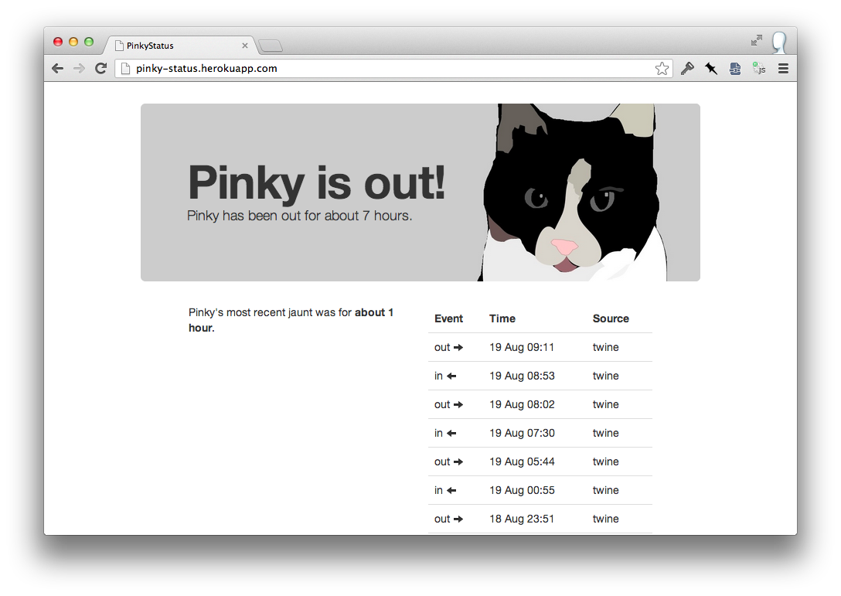Click the out arrow in the 05:44 row
Screen dimensions: 841x596
click(x=458, y=462)
